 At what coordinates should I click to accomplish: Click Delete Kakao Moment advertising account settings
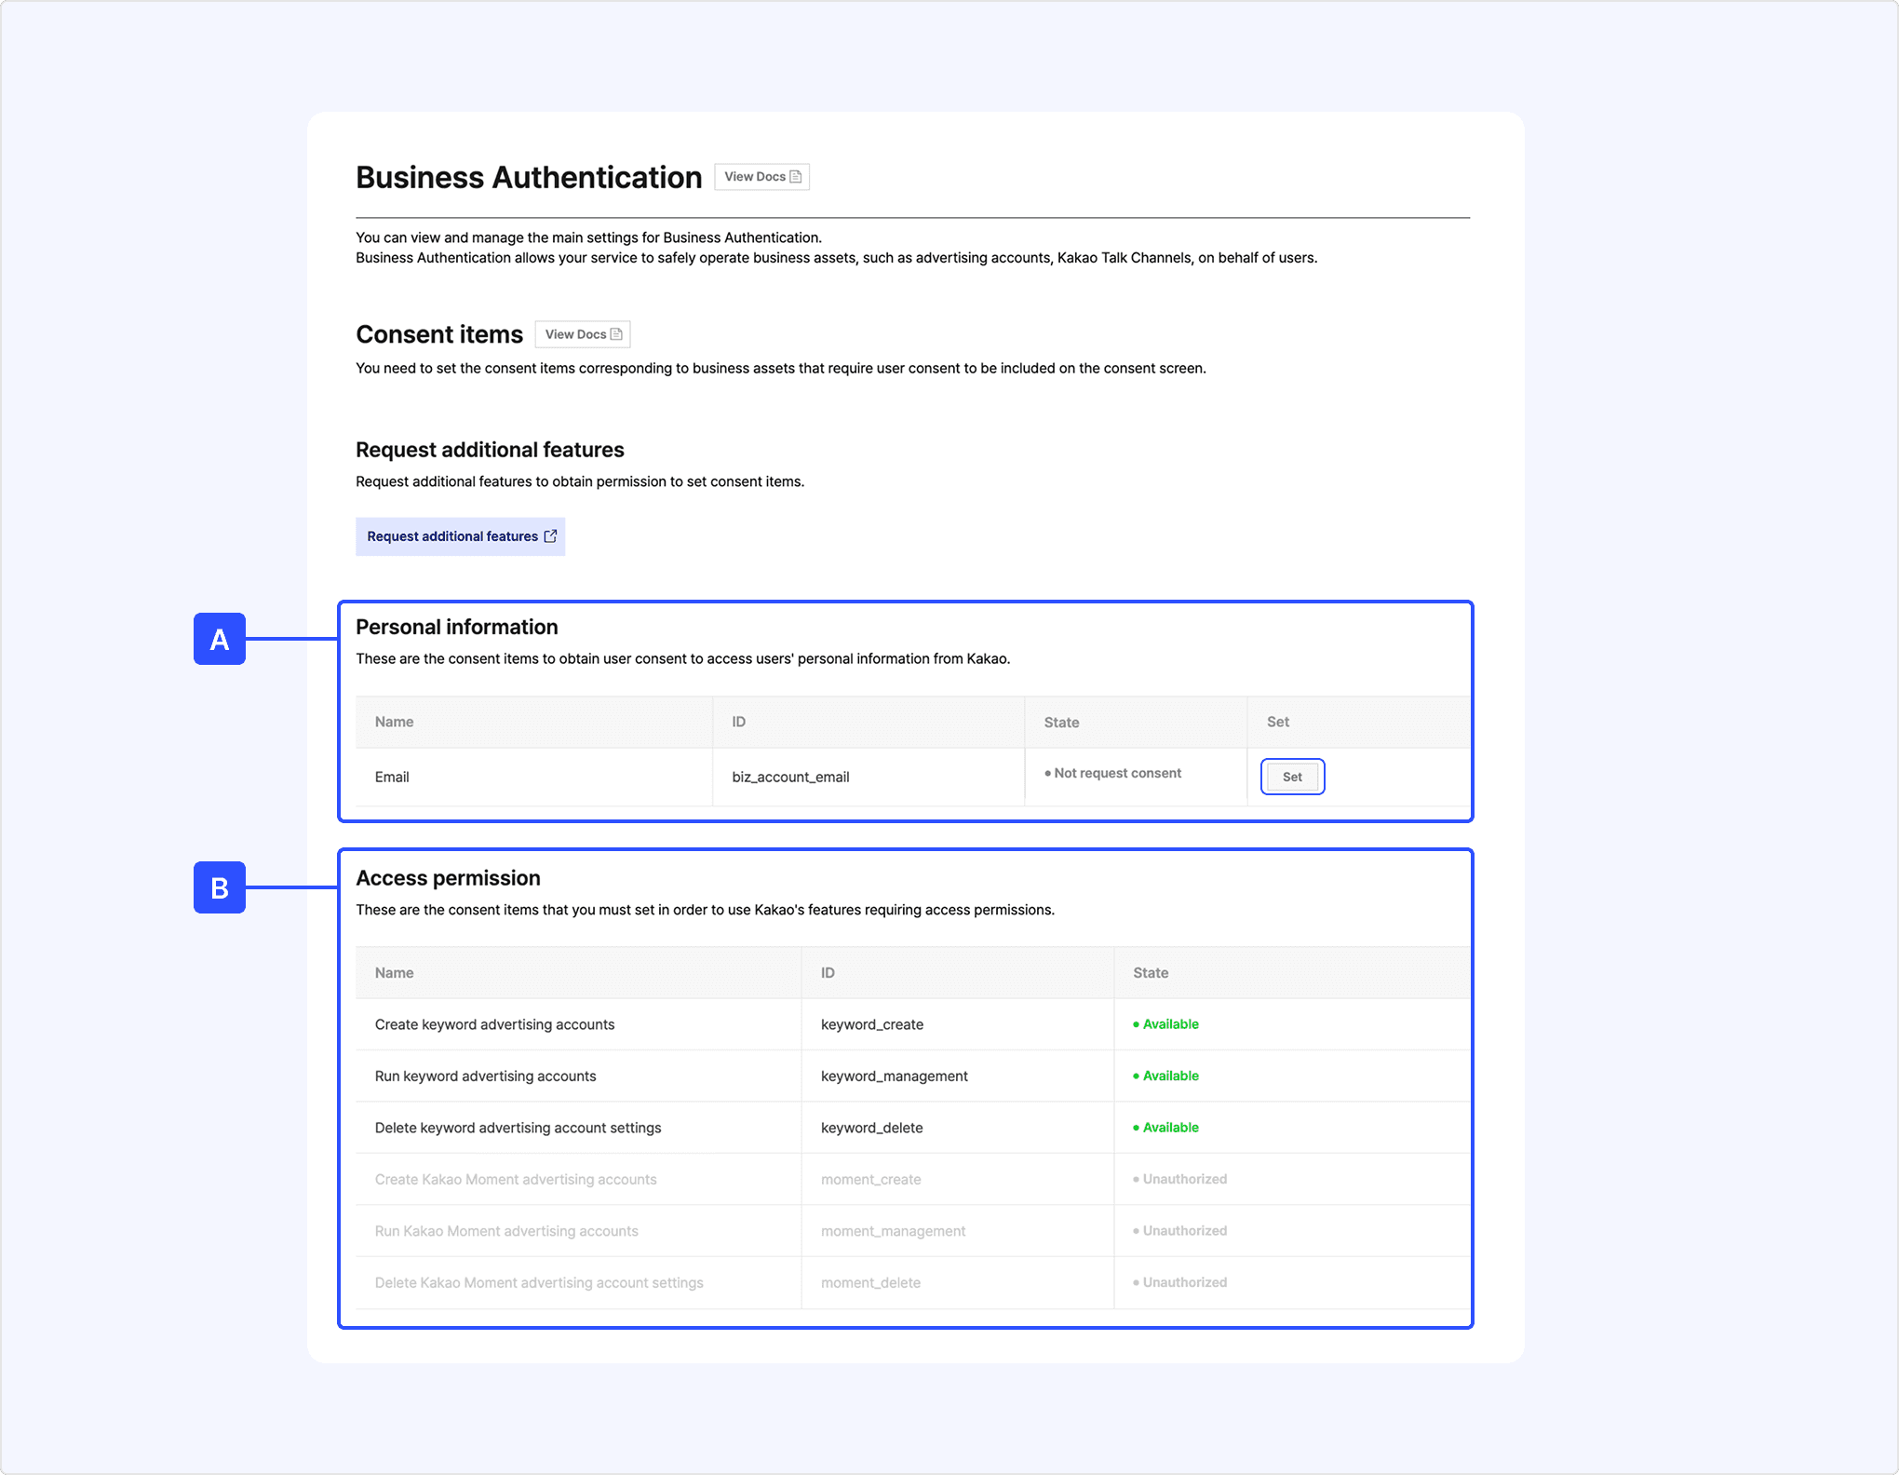tap(539, 1282)
